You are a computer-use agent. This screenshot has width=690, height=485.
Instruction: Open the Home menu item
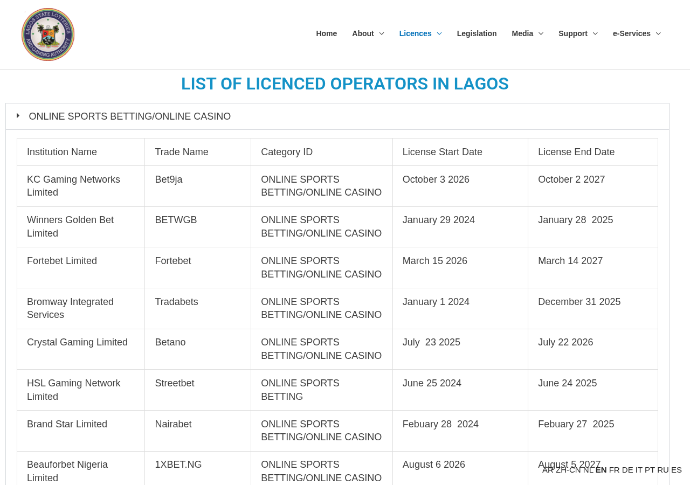coord(327,33)
